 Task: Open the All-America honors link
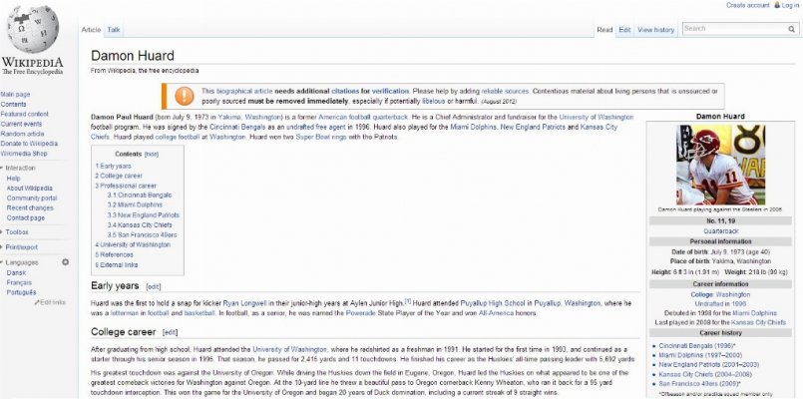click(x=494, y=313)
